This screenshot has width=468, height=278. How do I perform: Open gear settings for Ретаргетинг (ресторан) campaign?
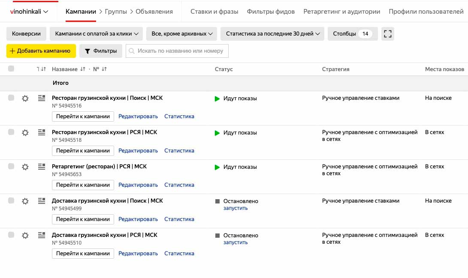coord(25,167)
